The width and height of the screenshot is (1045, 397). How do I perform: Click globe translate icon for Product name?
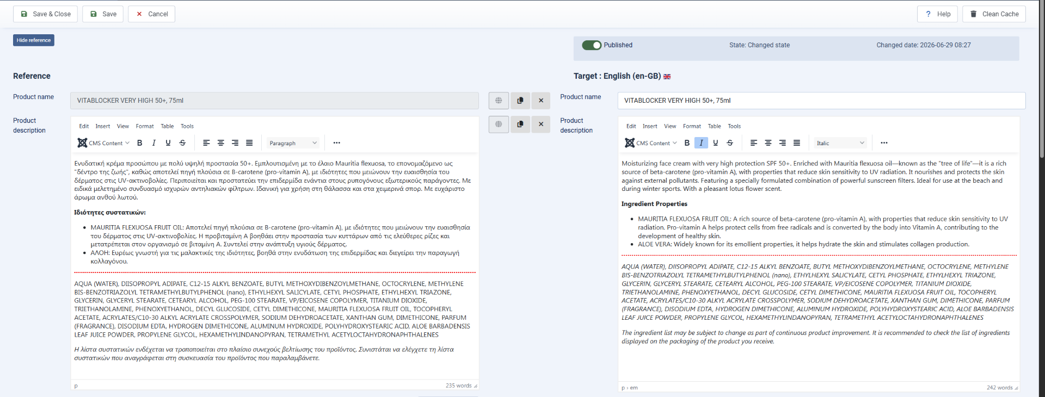[499, 101]
